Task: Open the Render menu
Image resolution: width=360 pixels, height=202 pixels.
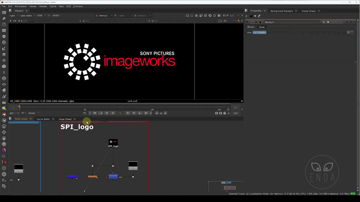Action: [x=43, y=6]
